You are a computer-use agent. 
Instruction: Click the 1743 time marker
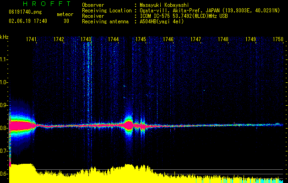click(x=86, y=39)
